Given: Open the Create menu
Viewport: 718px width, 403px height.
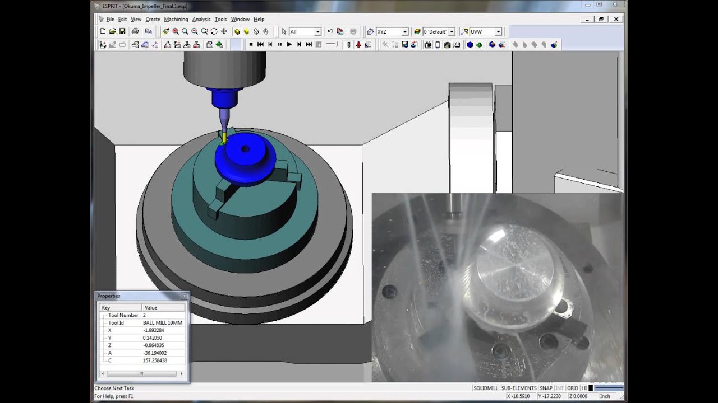Looking at the screenshot, I should tap(153, 19).
